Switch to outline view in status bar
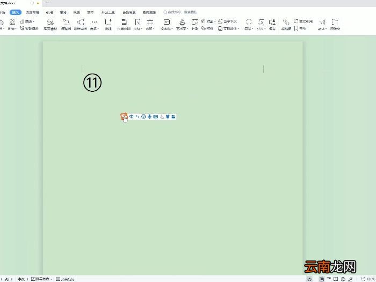Screen dimensions: 376x282 (329, 279)
